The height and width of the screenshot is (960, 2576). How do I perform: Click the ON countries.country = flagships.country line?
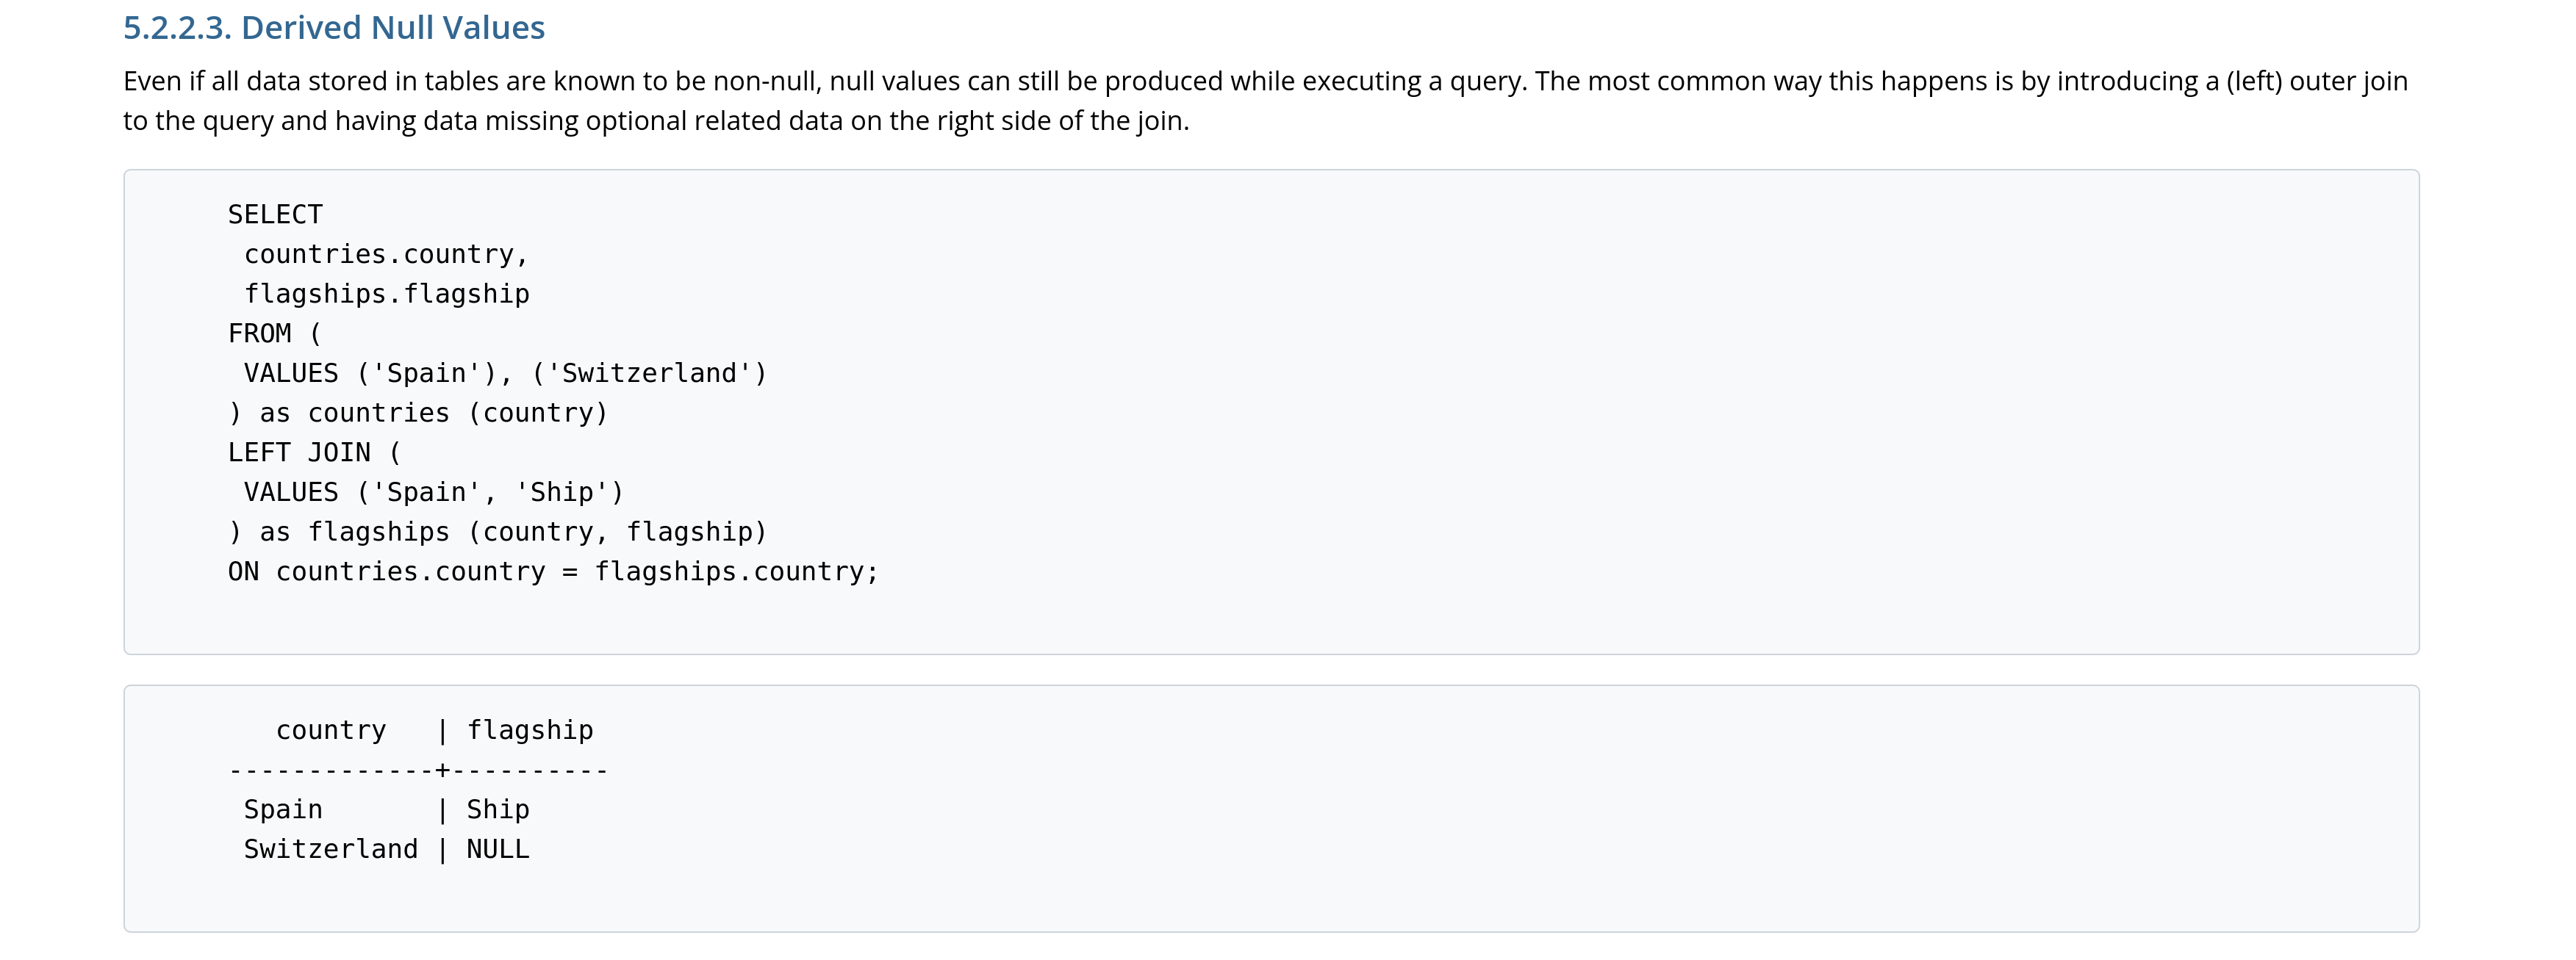pyautogui.click(x=553, y=572)
